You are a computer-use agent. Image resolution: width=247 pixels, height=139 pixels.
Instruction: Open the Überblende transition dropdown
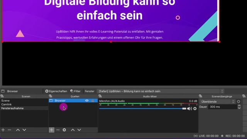click(x=217, y=102)
